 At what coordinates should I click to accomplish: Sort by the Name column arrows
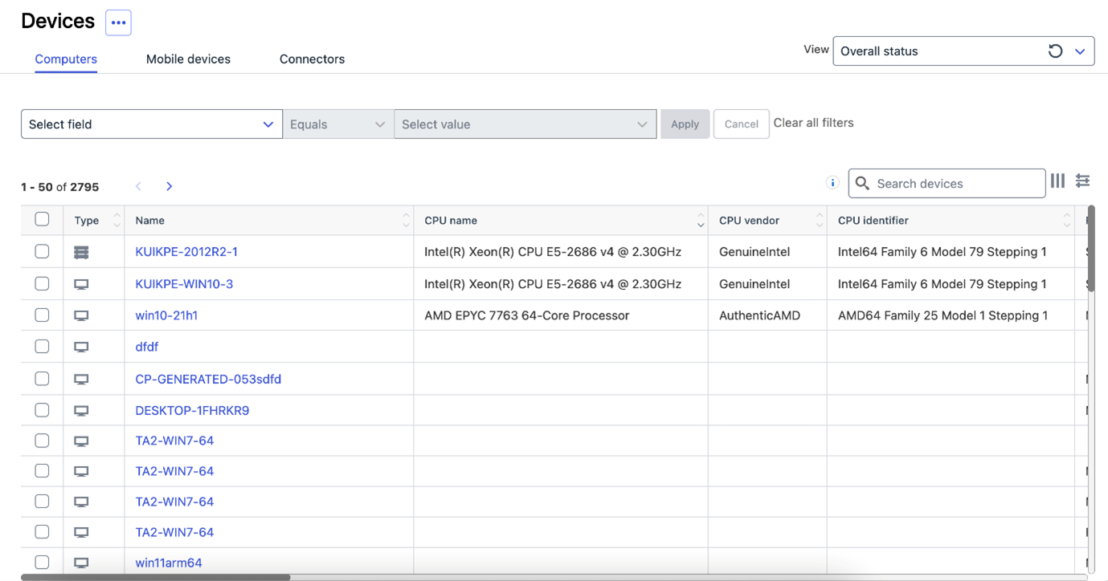click(x=406, y=220)
